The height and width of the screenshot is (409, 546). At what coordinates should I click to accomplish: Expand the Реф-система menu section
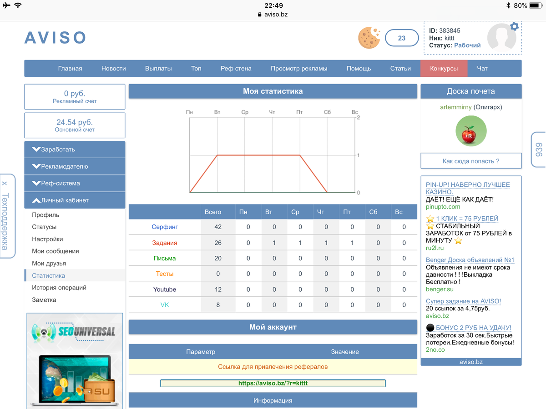[x=75, y=183]
